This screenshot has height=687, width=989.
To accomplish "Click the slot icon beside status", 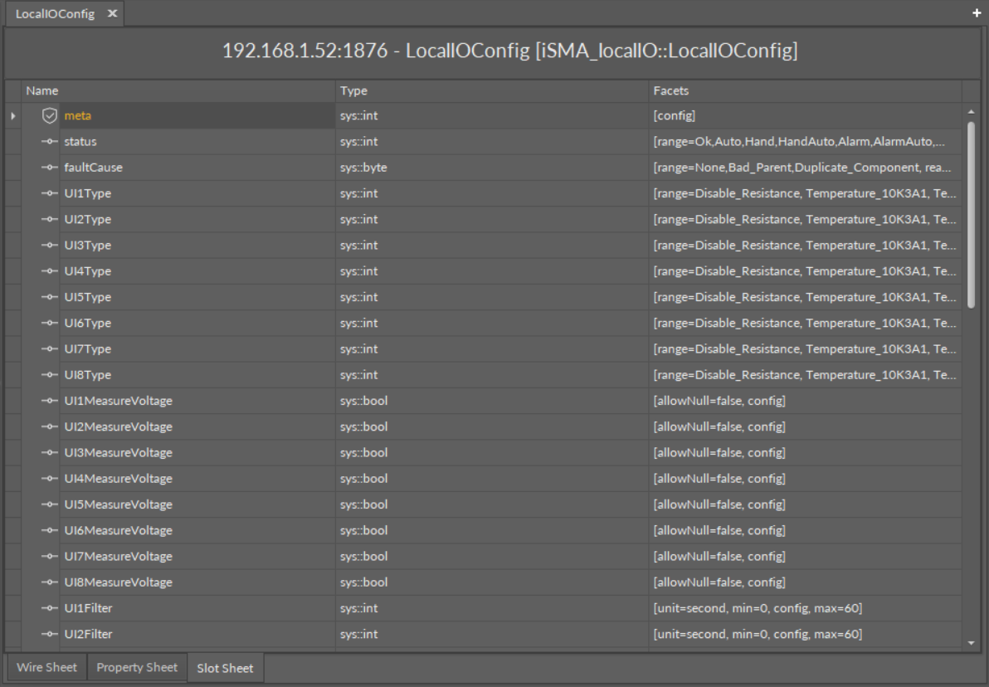I will click(49, 142).
